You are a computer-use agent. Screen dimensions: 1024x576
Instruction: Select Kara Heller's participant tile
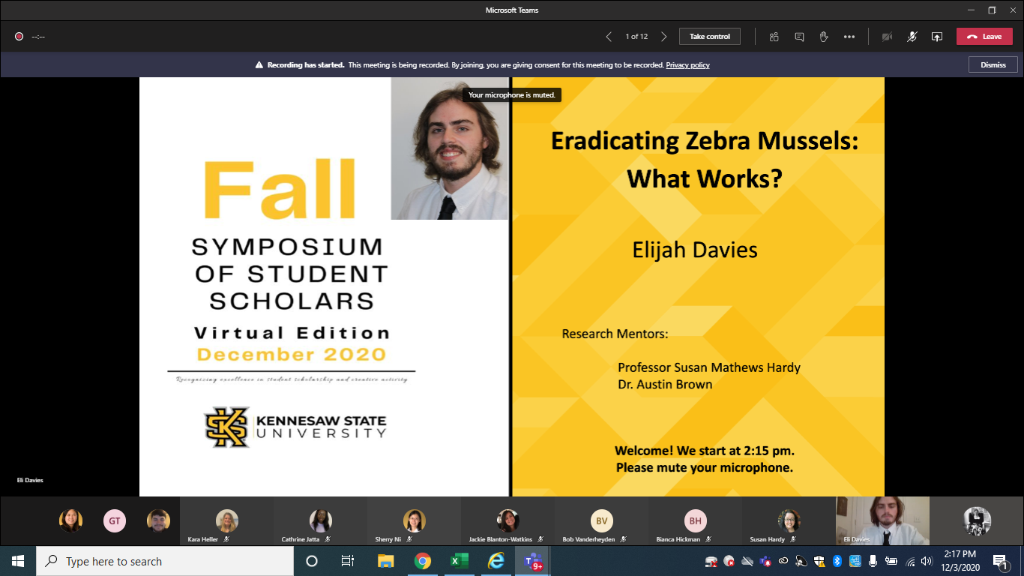coord(226,521)
